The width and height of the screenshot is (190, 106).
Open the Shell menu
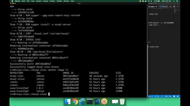pyautogui.click(x=23, y=1)
